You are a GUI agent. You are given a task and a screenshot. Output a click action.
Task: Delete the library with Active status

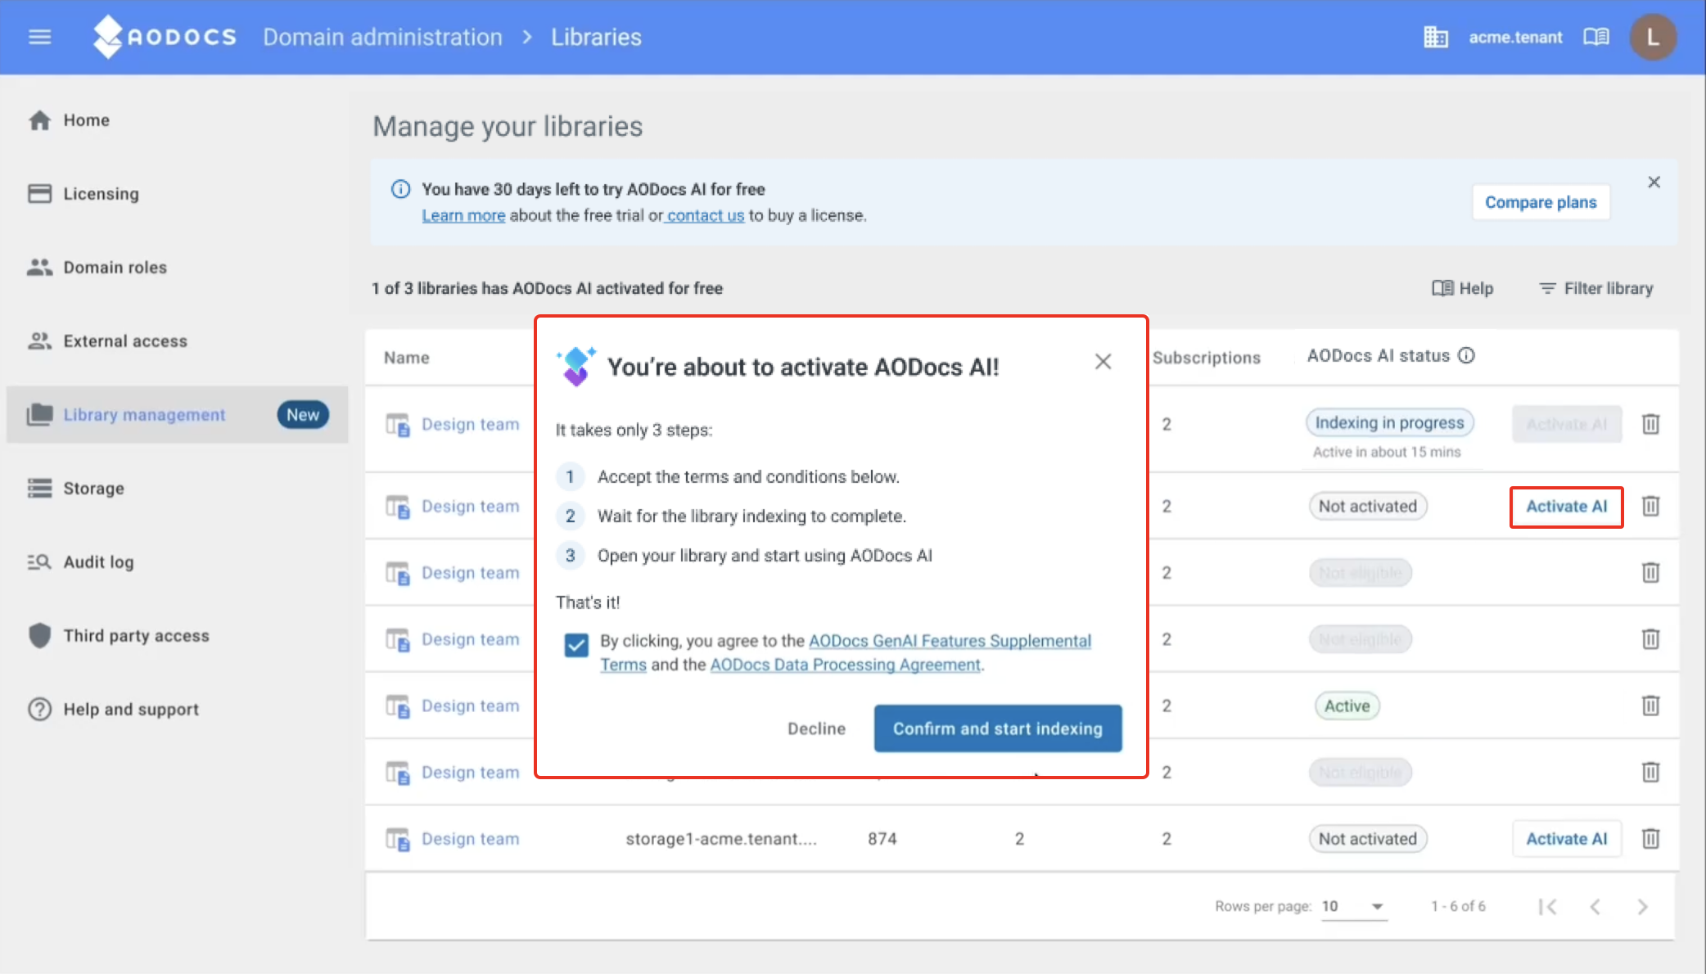[1650, 706]
